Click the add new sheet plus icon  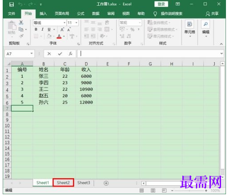[106, 183]
